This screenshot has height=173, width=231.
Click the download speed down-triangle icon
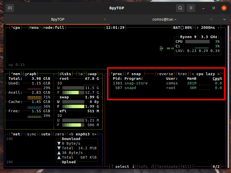tap(59, 143)
